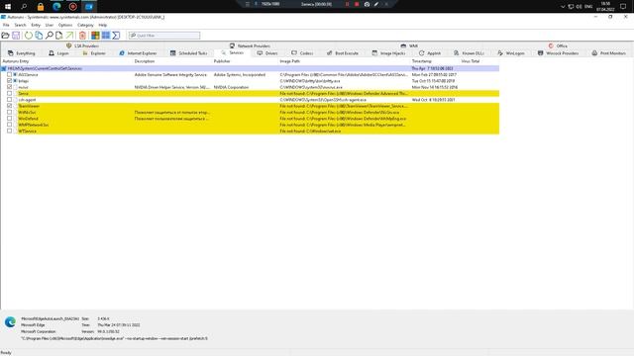Switch to the Explorer tab

pyautogui.click(x=94, y=53)
